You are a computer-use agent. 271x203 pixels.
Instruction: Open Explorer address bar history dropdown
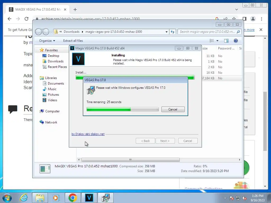point(166,32)
